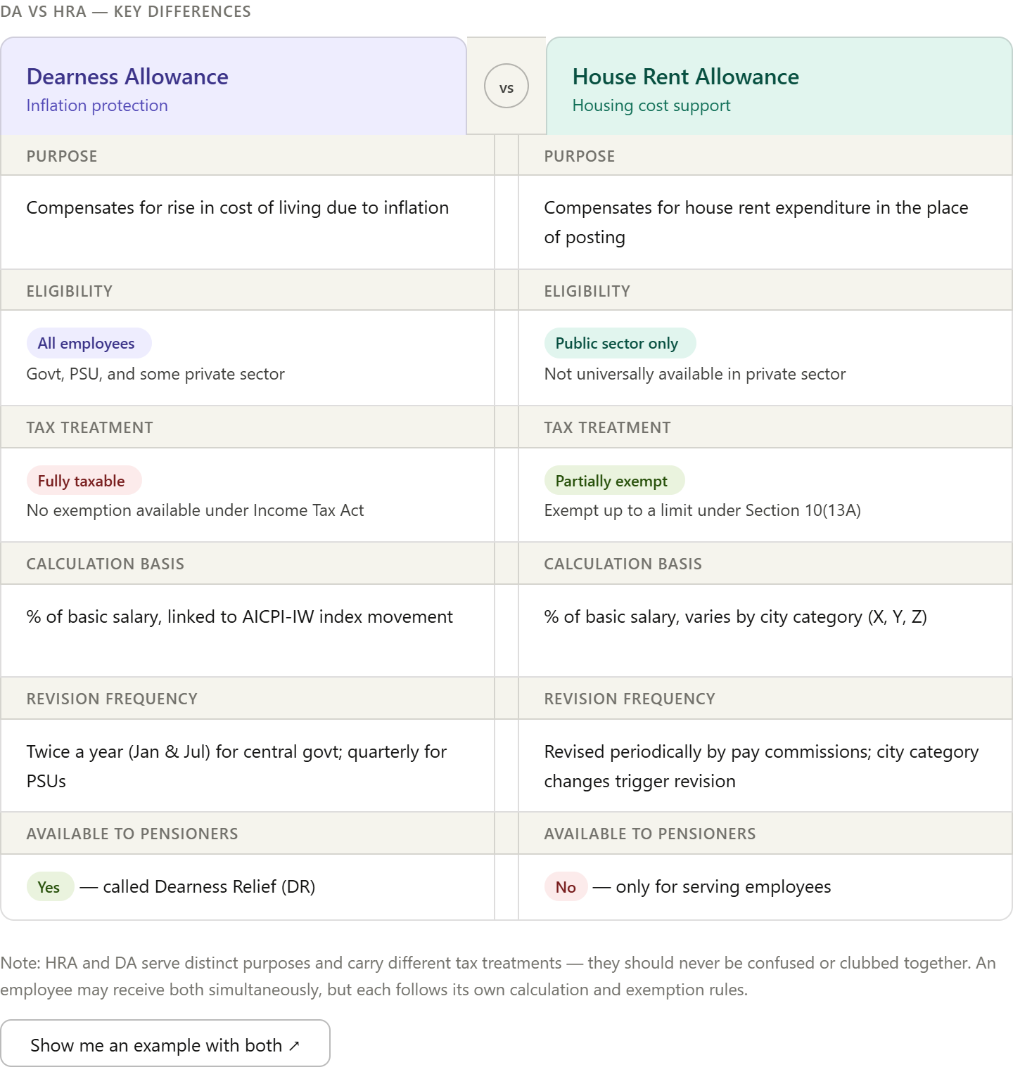Click 'No exemption available under Income Tax Act' text

pos(195,510)
